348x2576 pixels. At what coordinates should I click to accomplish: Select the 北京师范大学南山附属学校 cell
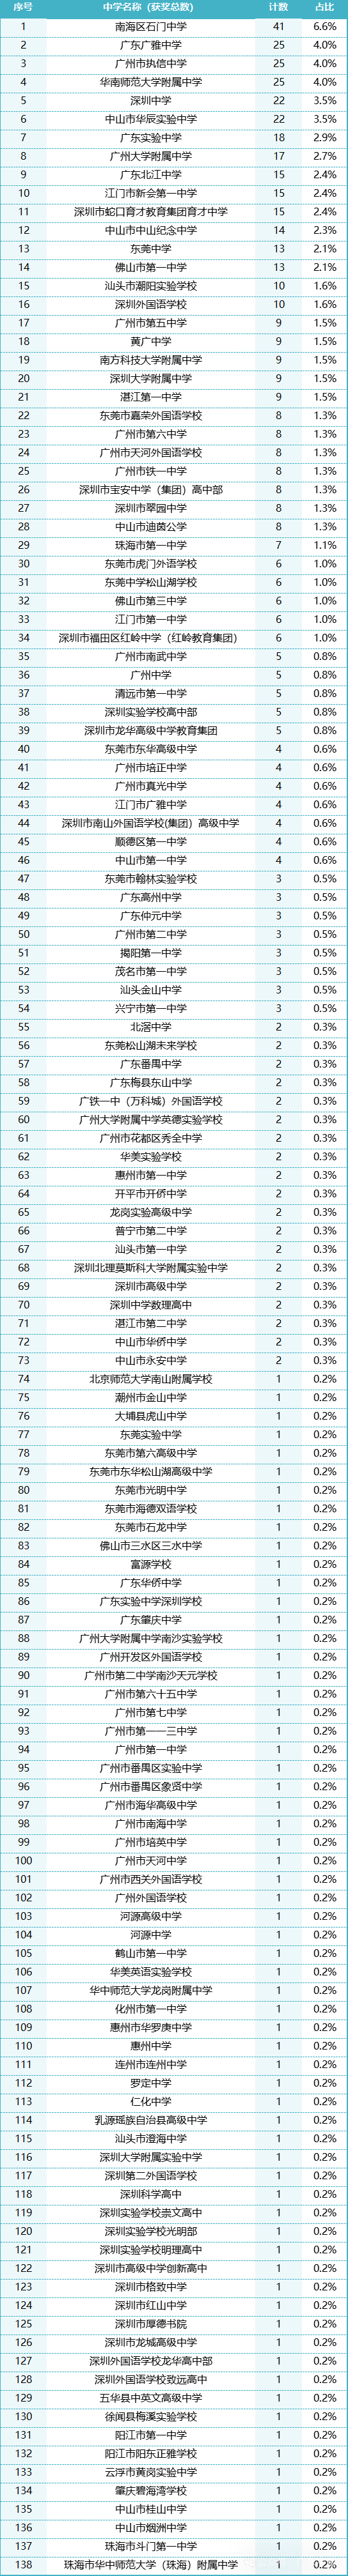(151, 1379)
